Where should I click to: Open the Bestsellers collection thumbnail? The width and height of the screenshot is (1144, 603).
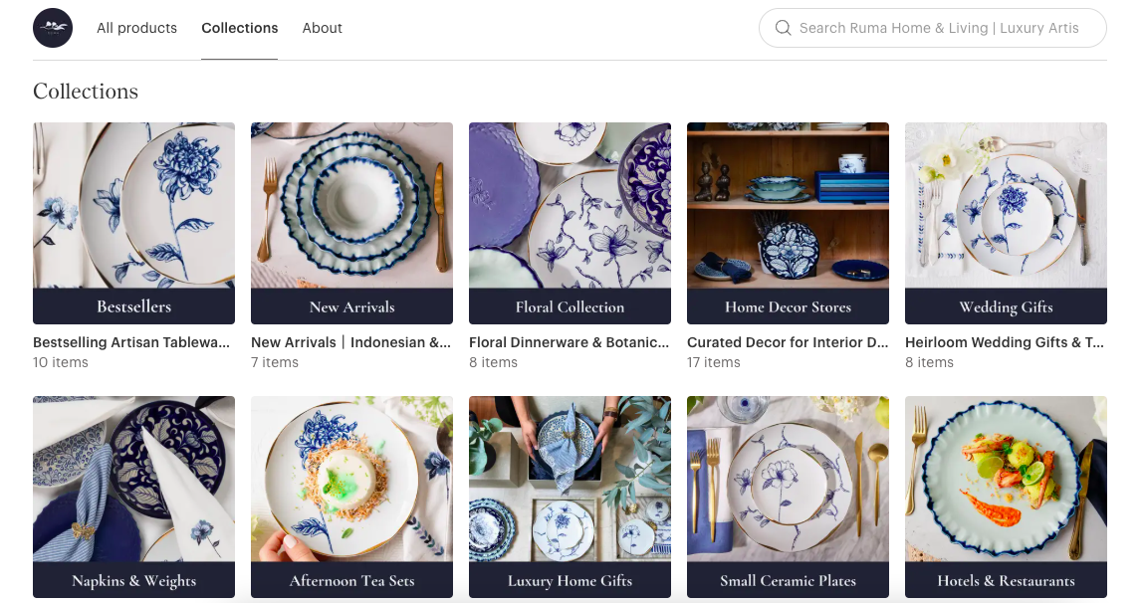pos(133,223)
